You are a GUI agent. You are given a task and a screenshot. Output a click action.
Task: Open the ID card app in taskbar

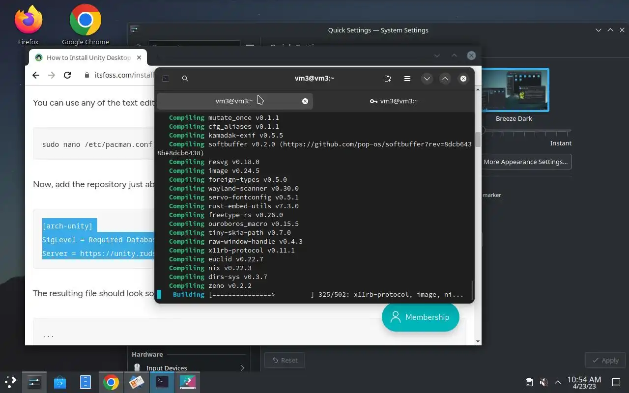[137, 382]
